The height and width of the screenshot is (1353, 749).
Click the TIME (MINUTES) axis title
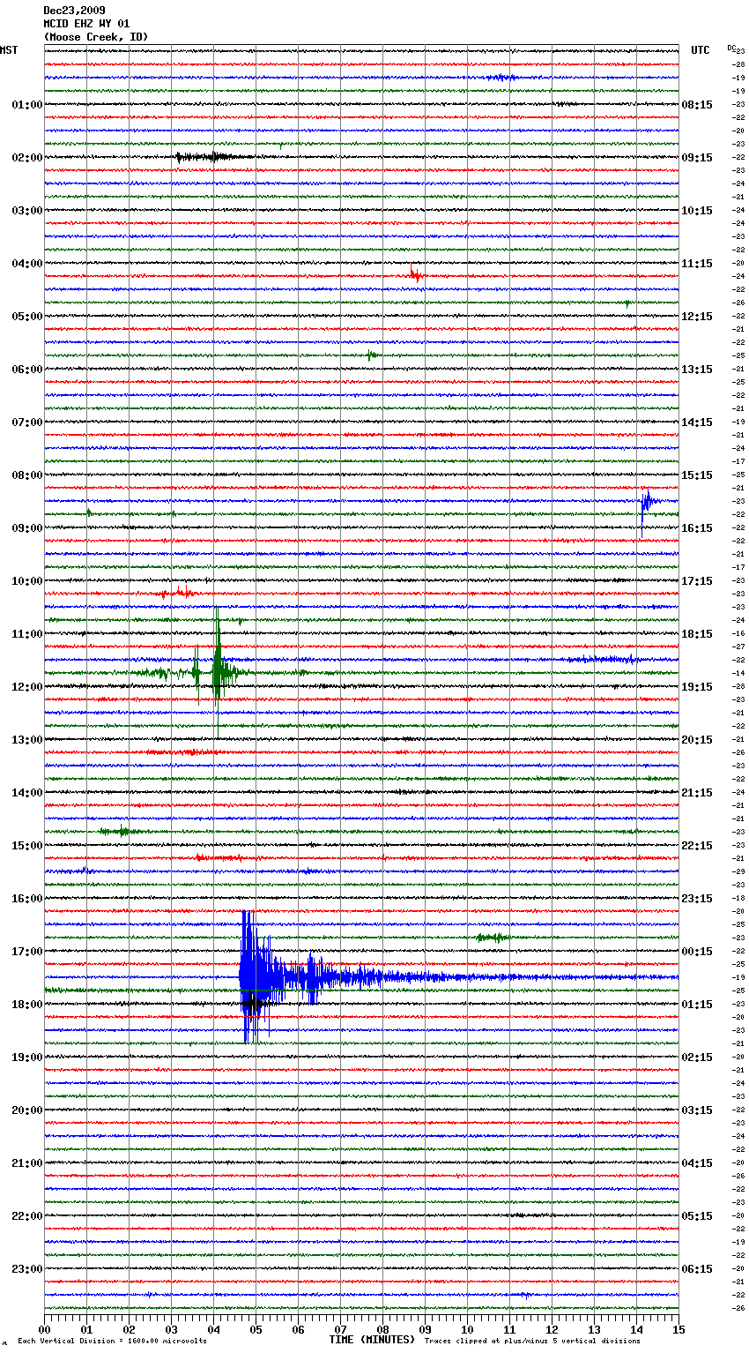372,1340
